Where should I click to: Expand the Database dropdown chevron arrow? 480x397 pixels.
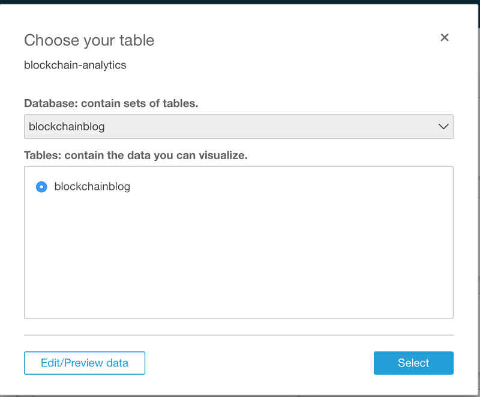click(x=443, y=127)
